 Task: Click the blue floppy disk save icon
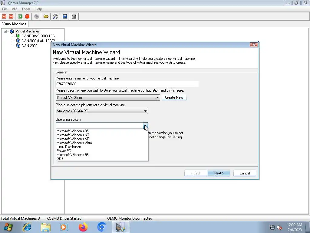(x=65, y=16)
